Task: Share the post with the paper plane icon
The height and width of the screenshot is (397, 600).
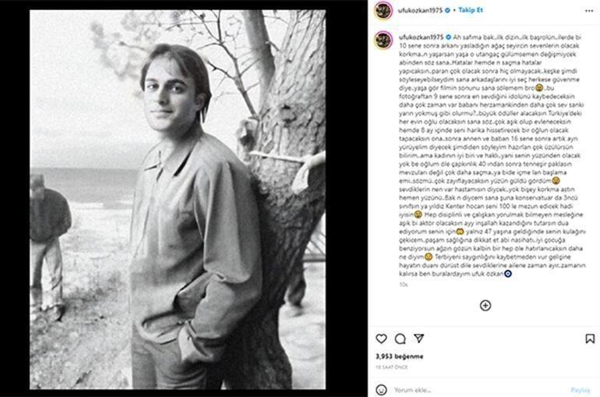Action: pos(418,339)
